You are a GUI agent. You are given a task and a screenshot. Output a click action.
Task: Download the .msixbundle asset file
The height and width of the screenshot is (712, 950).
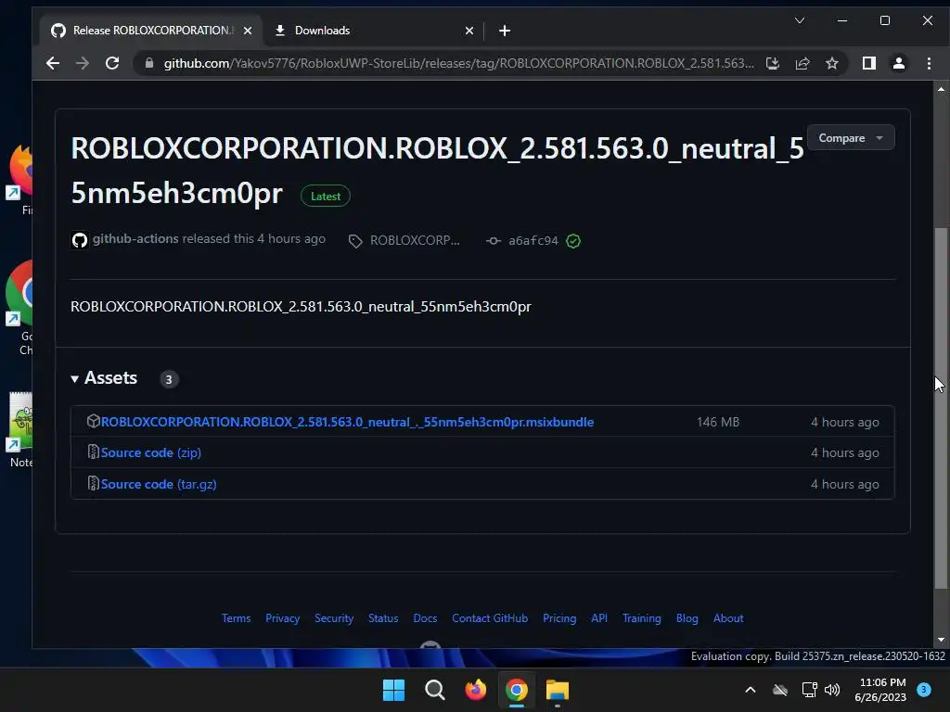347,422
